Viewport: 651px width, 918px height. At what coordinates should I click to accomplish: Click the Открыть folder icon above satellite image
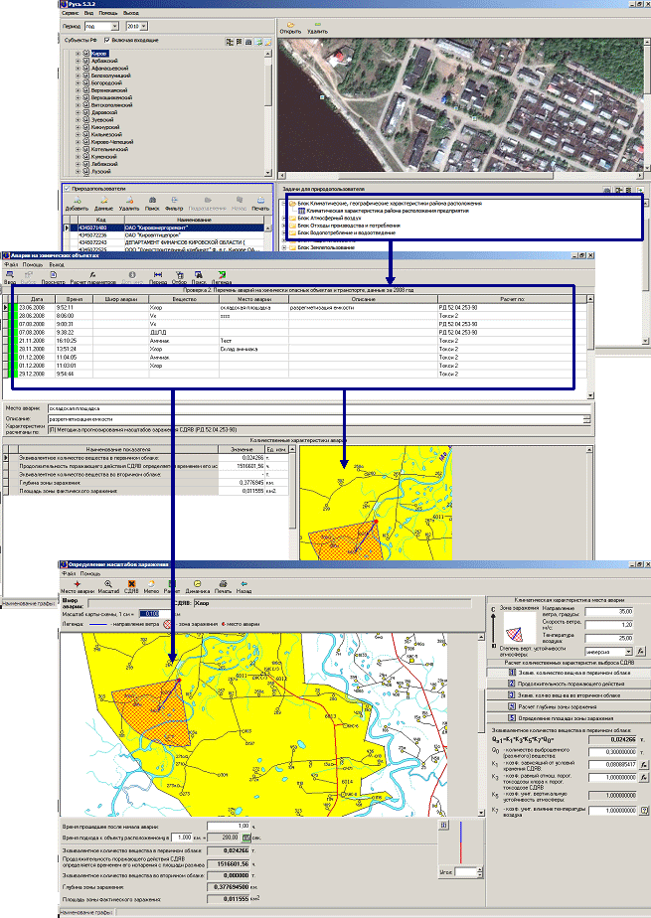point(290,24)
